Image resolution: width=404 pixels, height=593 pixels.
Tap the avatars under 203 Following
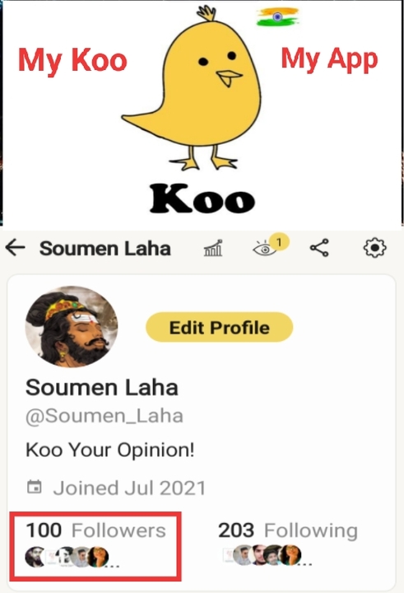[x=267, y=555]
